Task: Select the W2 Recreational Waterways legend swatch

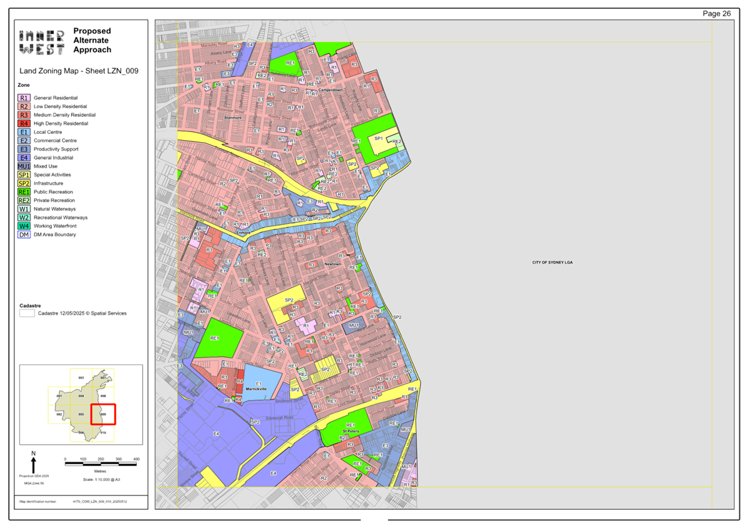Action: coord(24,218)
